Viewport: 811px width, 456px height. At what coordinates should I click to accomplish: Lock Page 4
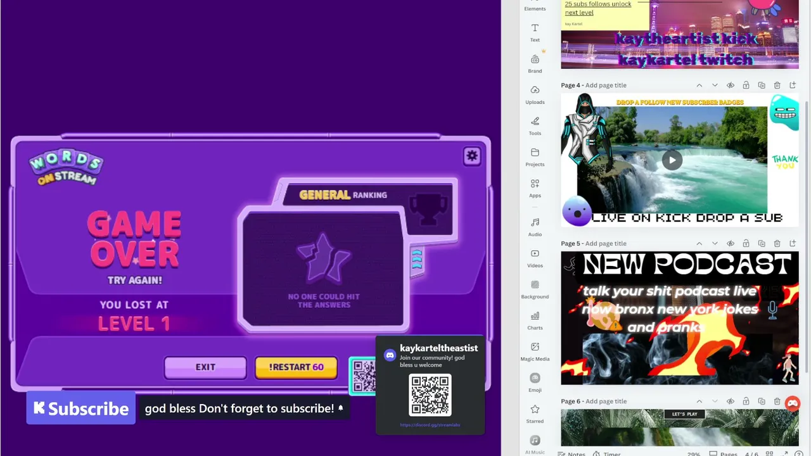tap(746, 85)
